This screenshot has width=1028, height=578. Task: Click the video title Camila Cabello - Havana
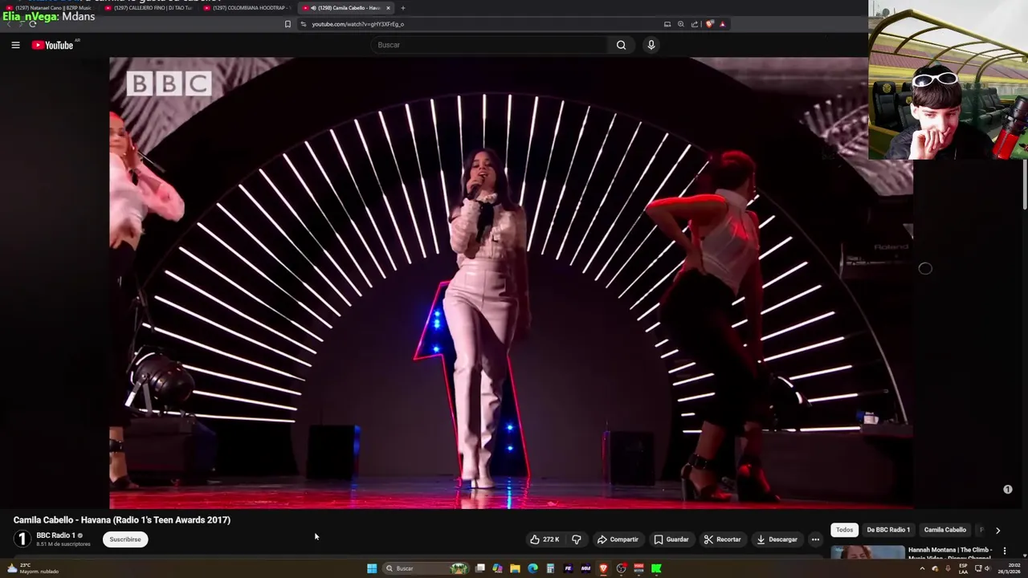[121, 520]
